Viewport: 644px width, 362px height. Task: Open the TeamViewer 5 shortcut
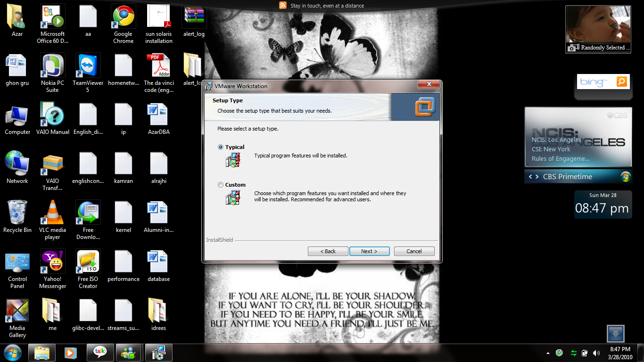coord(88,66)
